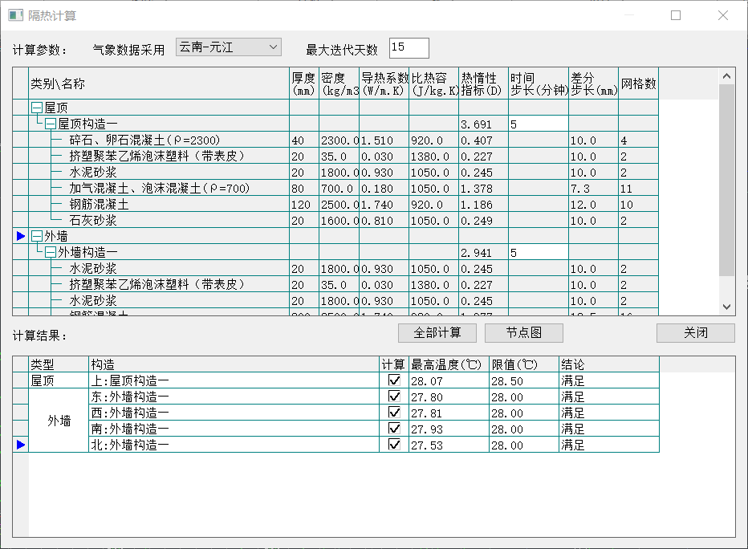Click the blue row-pointer arrow beside 北 result row
The height and width of the screenshot is (549, 748).
tap(21, 445)
